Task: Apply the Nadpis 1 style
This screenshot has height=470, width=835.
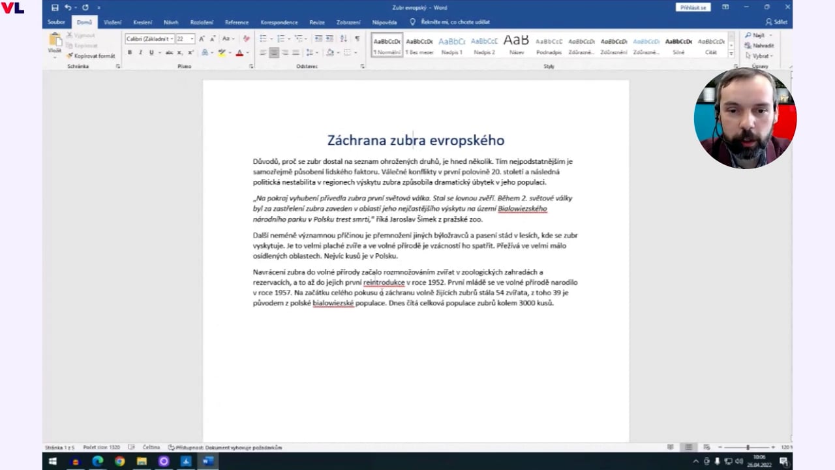Action: click(452, 45)
